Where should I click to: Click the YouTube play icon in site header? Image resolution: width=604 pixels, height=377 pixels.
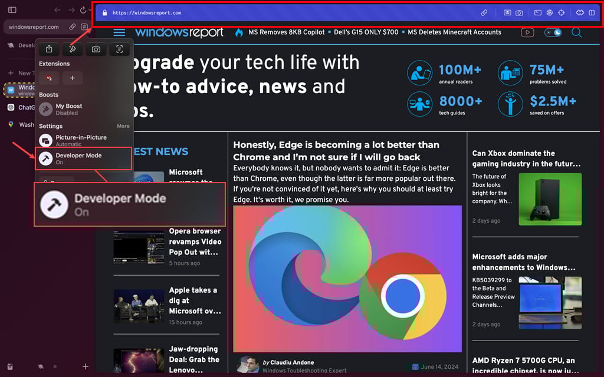527,32
